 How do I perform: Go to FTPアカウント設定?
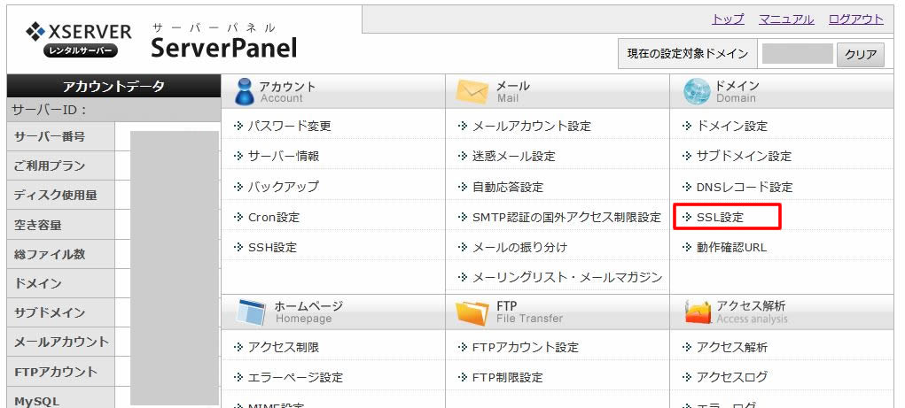pyautogui.click(x=526, y=348)
